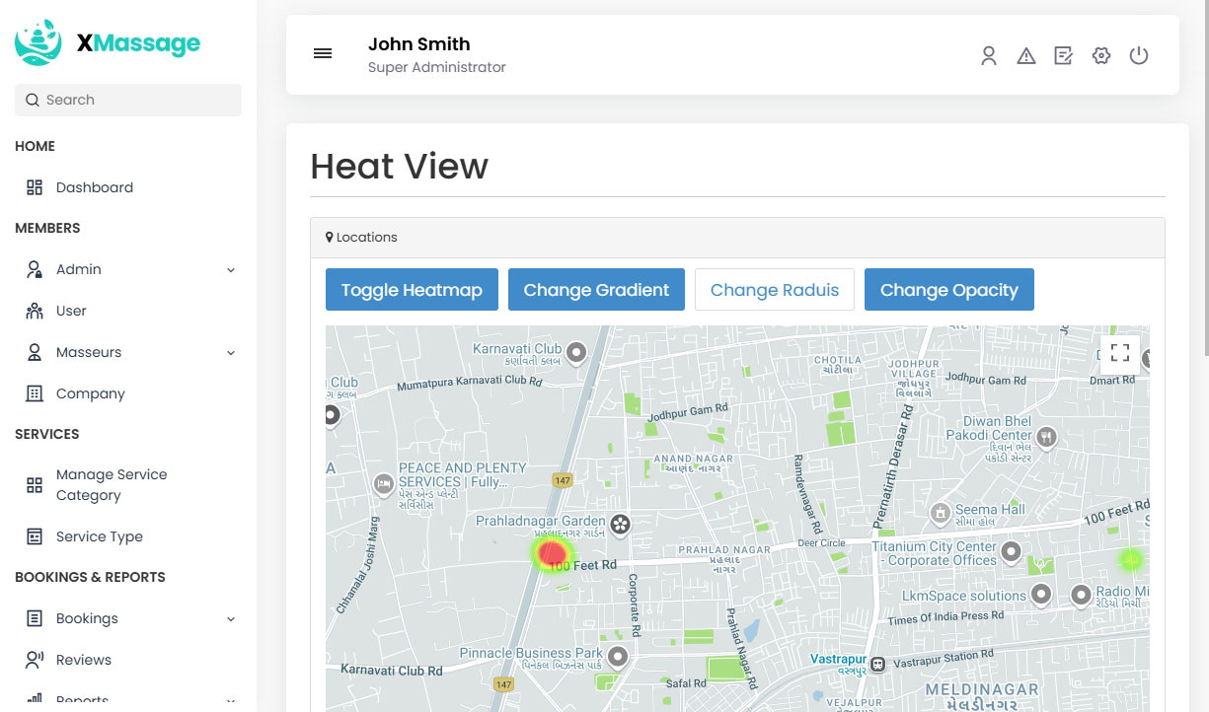Select Service Type in the sidebar
1209x712 pixels.
tap(99, 536)
